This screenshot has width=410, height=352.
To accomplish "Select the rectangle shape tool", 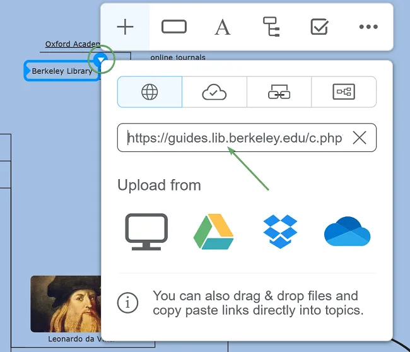I will point(174,27).
